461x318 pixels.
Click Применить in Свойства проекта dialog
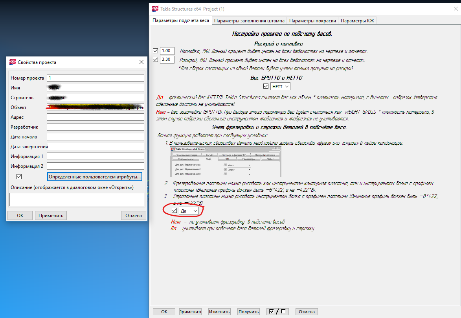click(x=51, y=215)
